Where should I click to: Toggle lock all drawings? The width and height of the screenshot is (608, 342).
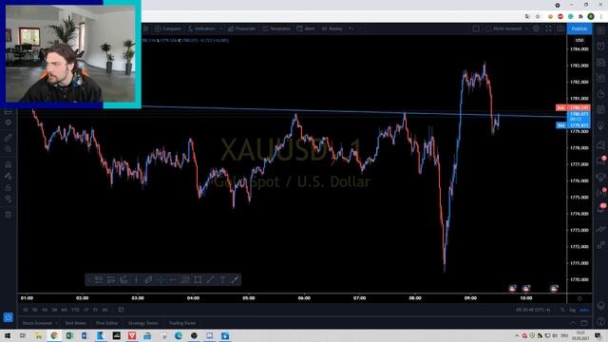9,188
